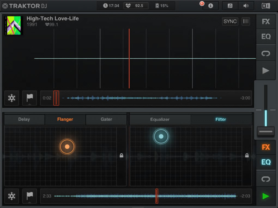Play deck A track
Viewport: 278px width, 208px height.
(x=266, y=71)
